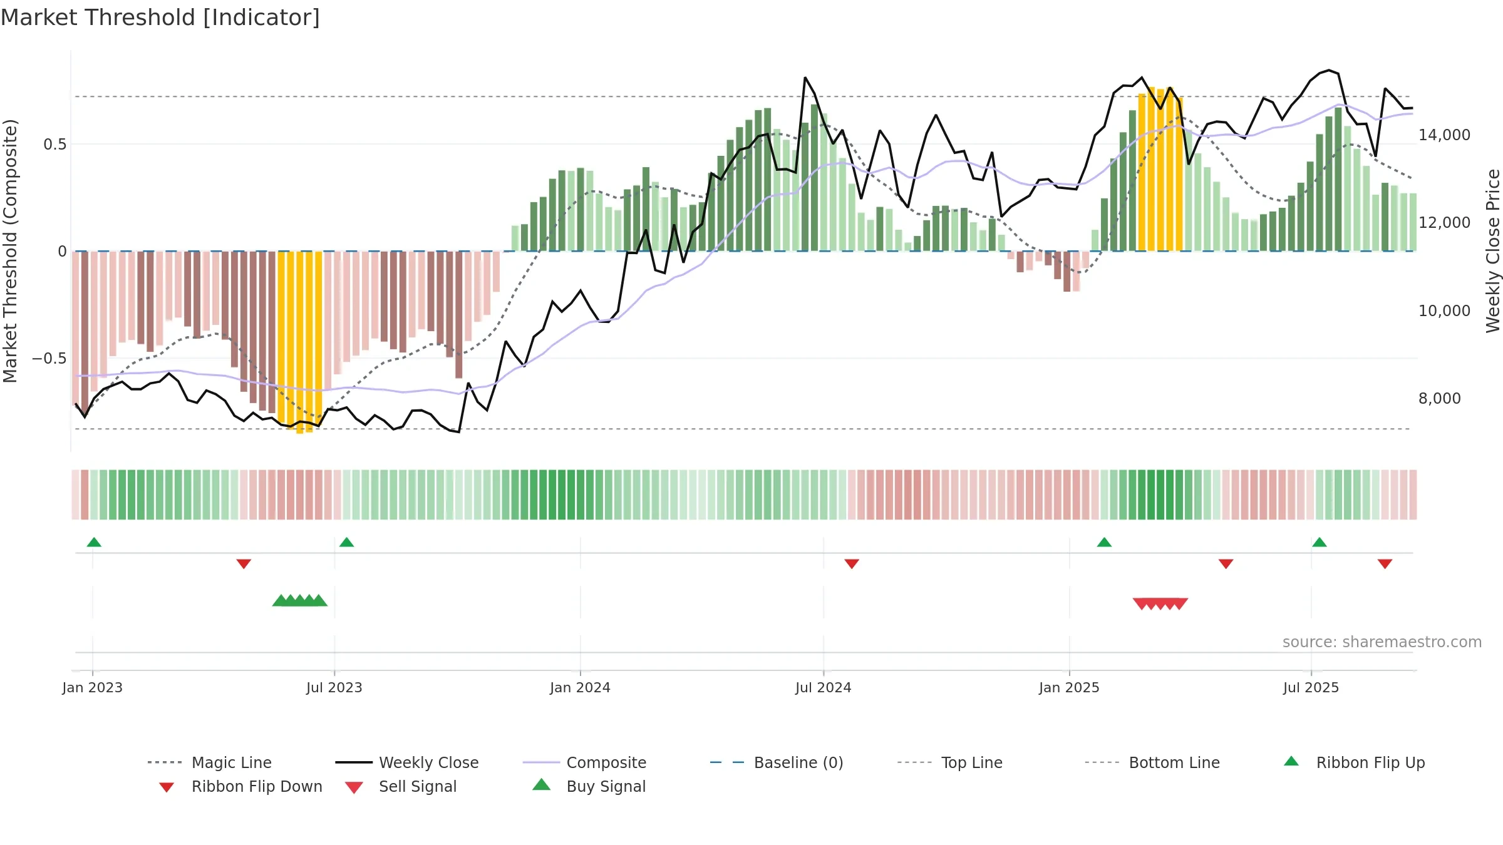The height and width of the screenshot is (845, 1503).
Task: Click the red flip-down marker between Jan and Jul 2025
Action: (x=1226, y=564)
